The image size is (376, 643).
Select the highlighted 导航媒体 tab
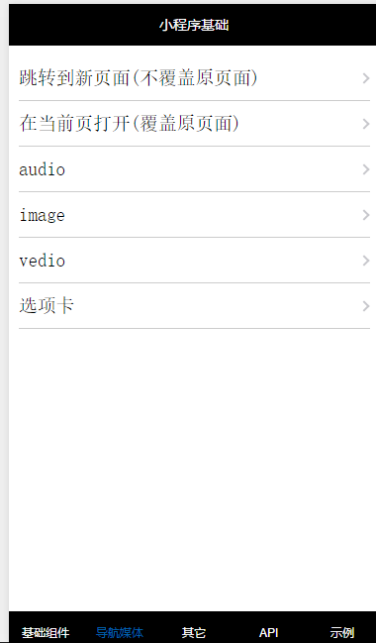coord(119,632)
